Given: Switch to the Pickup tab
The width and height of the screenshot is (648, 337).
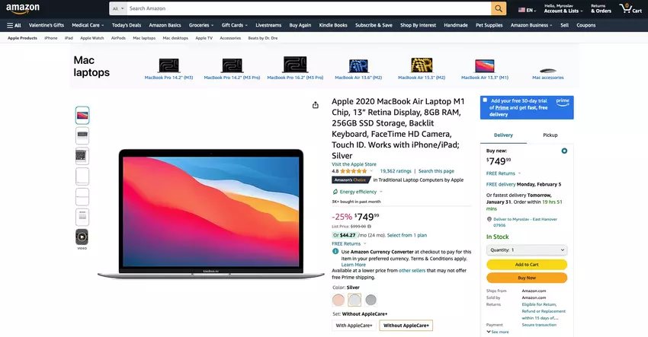Looking at the screenshot, I should (x=550, y=135).
